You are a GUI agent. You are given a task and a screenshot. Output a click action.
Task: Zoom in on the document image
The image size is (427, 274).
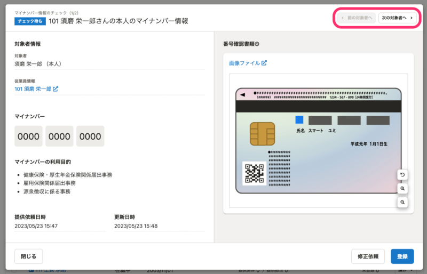(x=402, y=188)
